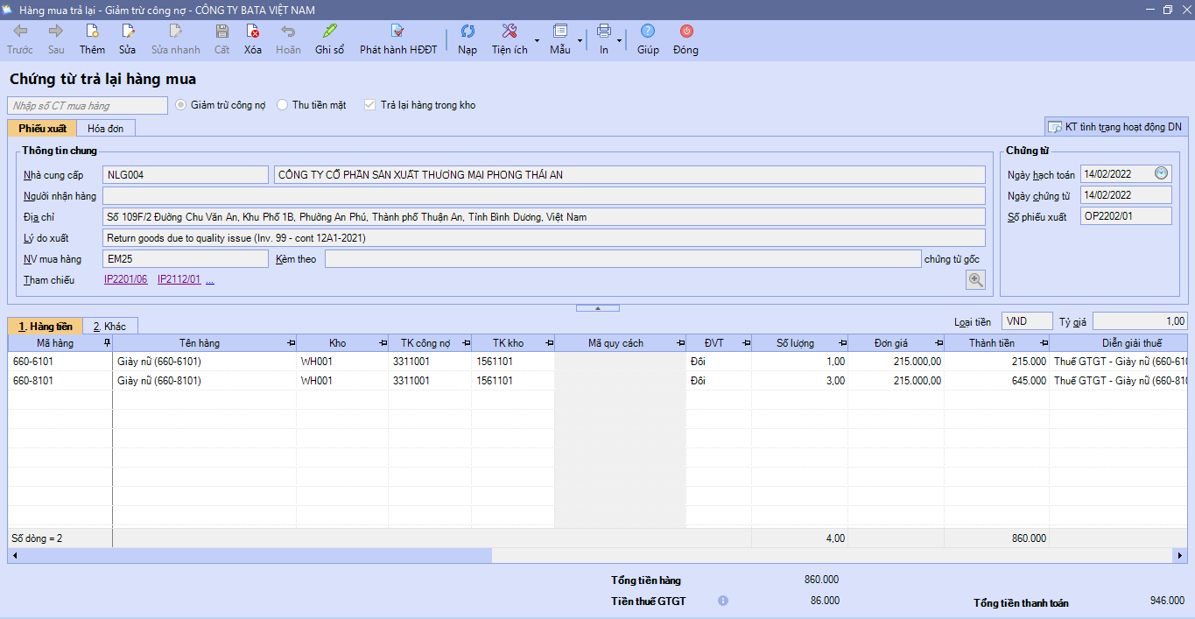The image size is (1195, 619).
Task: Click the Mẫu (template) icon
Action: click(560, 32)
